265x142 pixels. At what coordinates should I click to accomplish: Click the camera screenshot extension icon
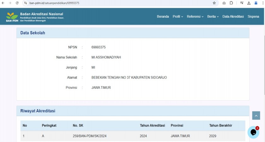224,3
